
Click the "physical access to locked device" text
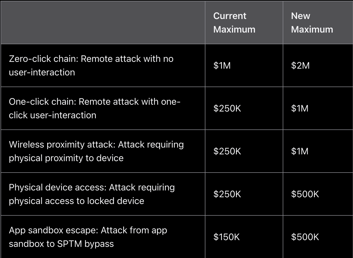(x=77, y=201)
